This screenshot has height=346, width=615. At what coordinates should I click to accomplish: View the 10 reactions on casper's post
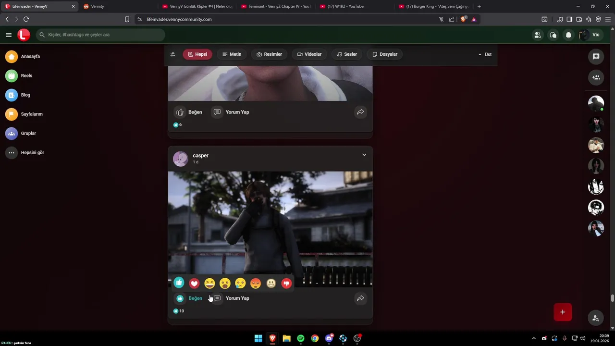point(178,311)
